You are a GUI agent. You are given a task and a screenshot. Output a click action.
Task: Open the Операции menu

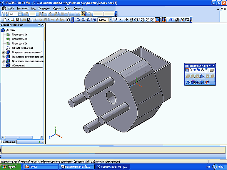click(44, 8)
